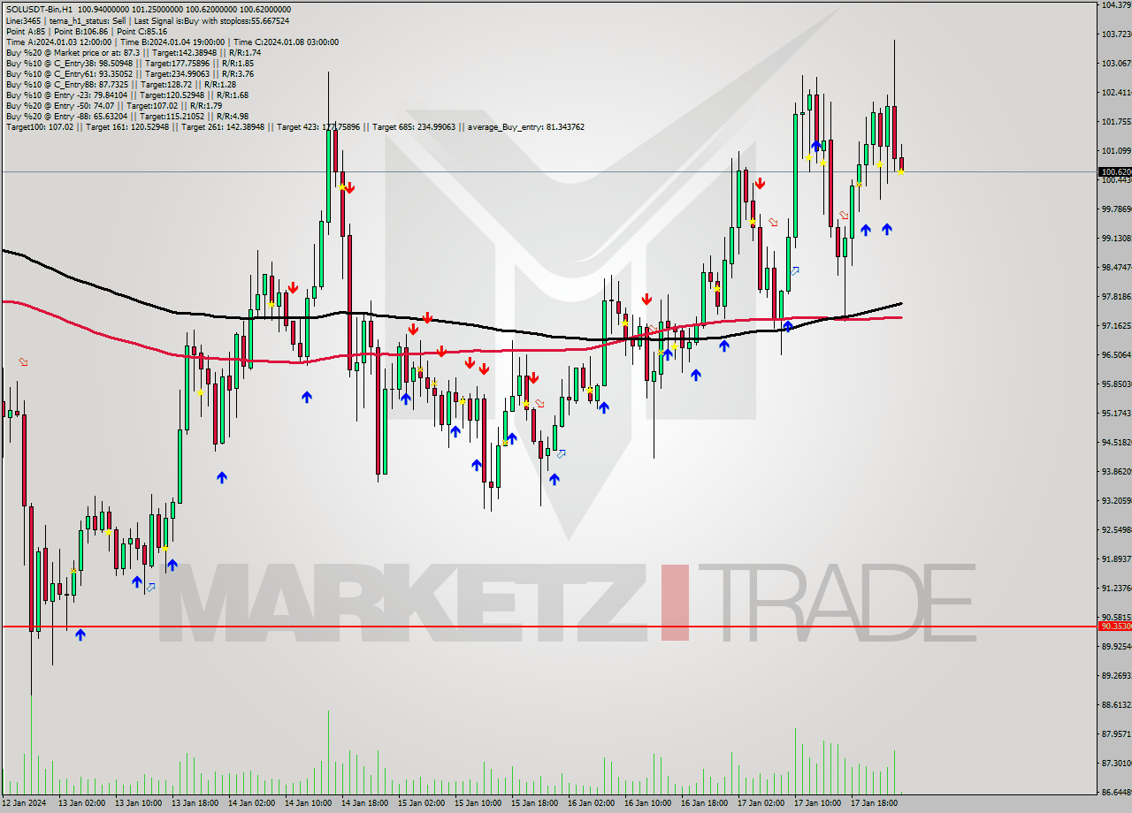Click the 94.5182 price axis label
The image size is (1132, 813).
[x=1116, y=442]
